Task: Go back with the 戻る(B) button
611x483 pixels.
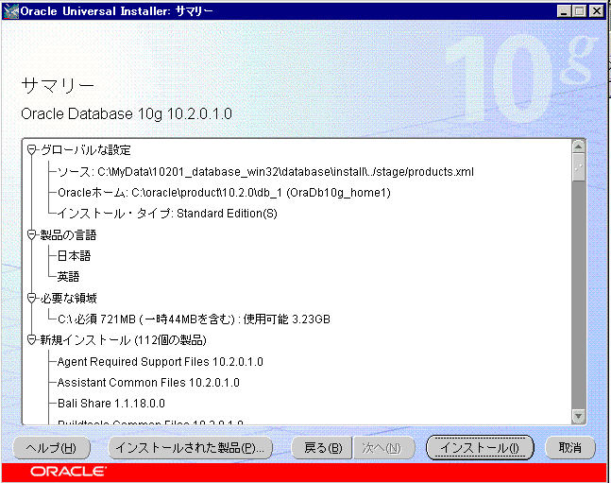Action: (322, 448)
